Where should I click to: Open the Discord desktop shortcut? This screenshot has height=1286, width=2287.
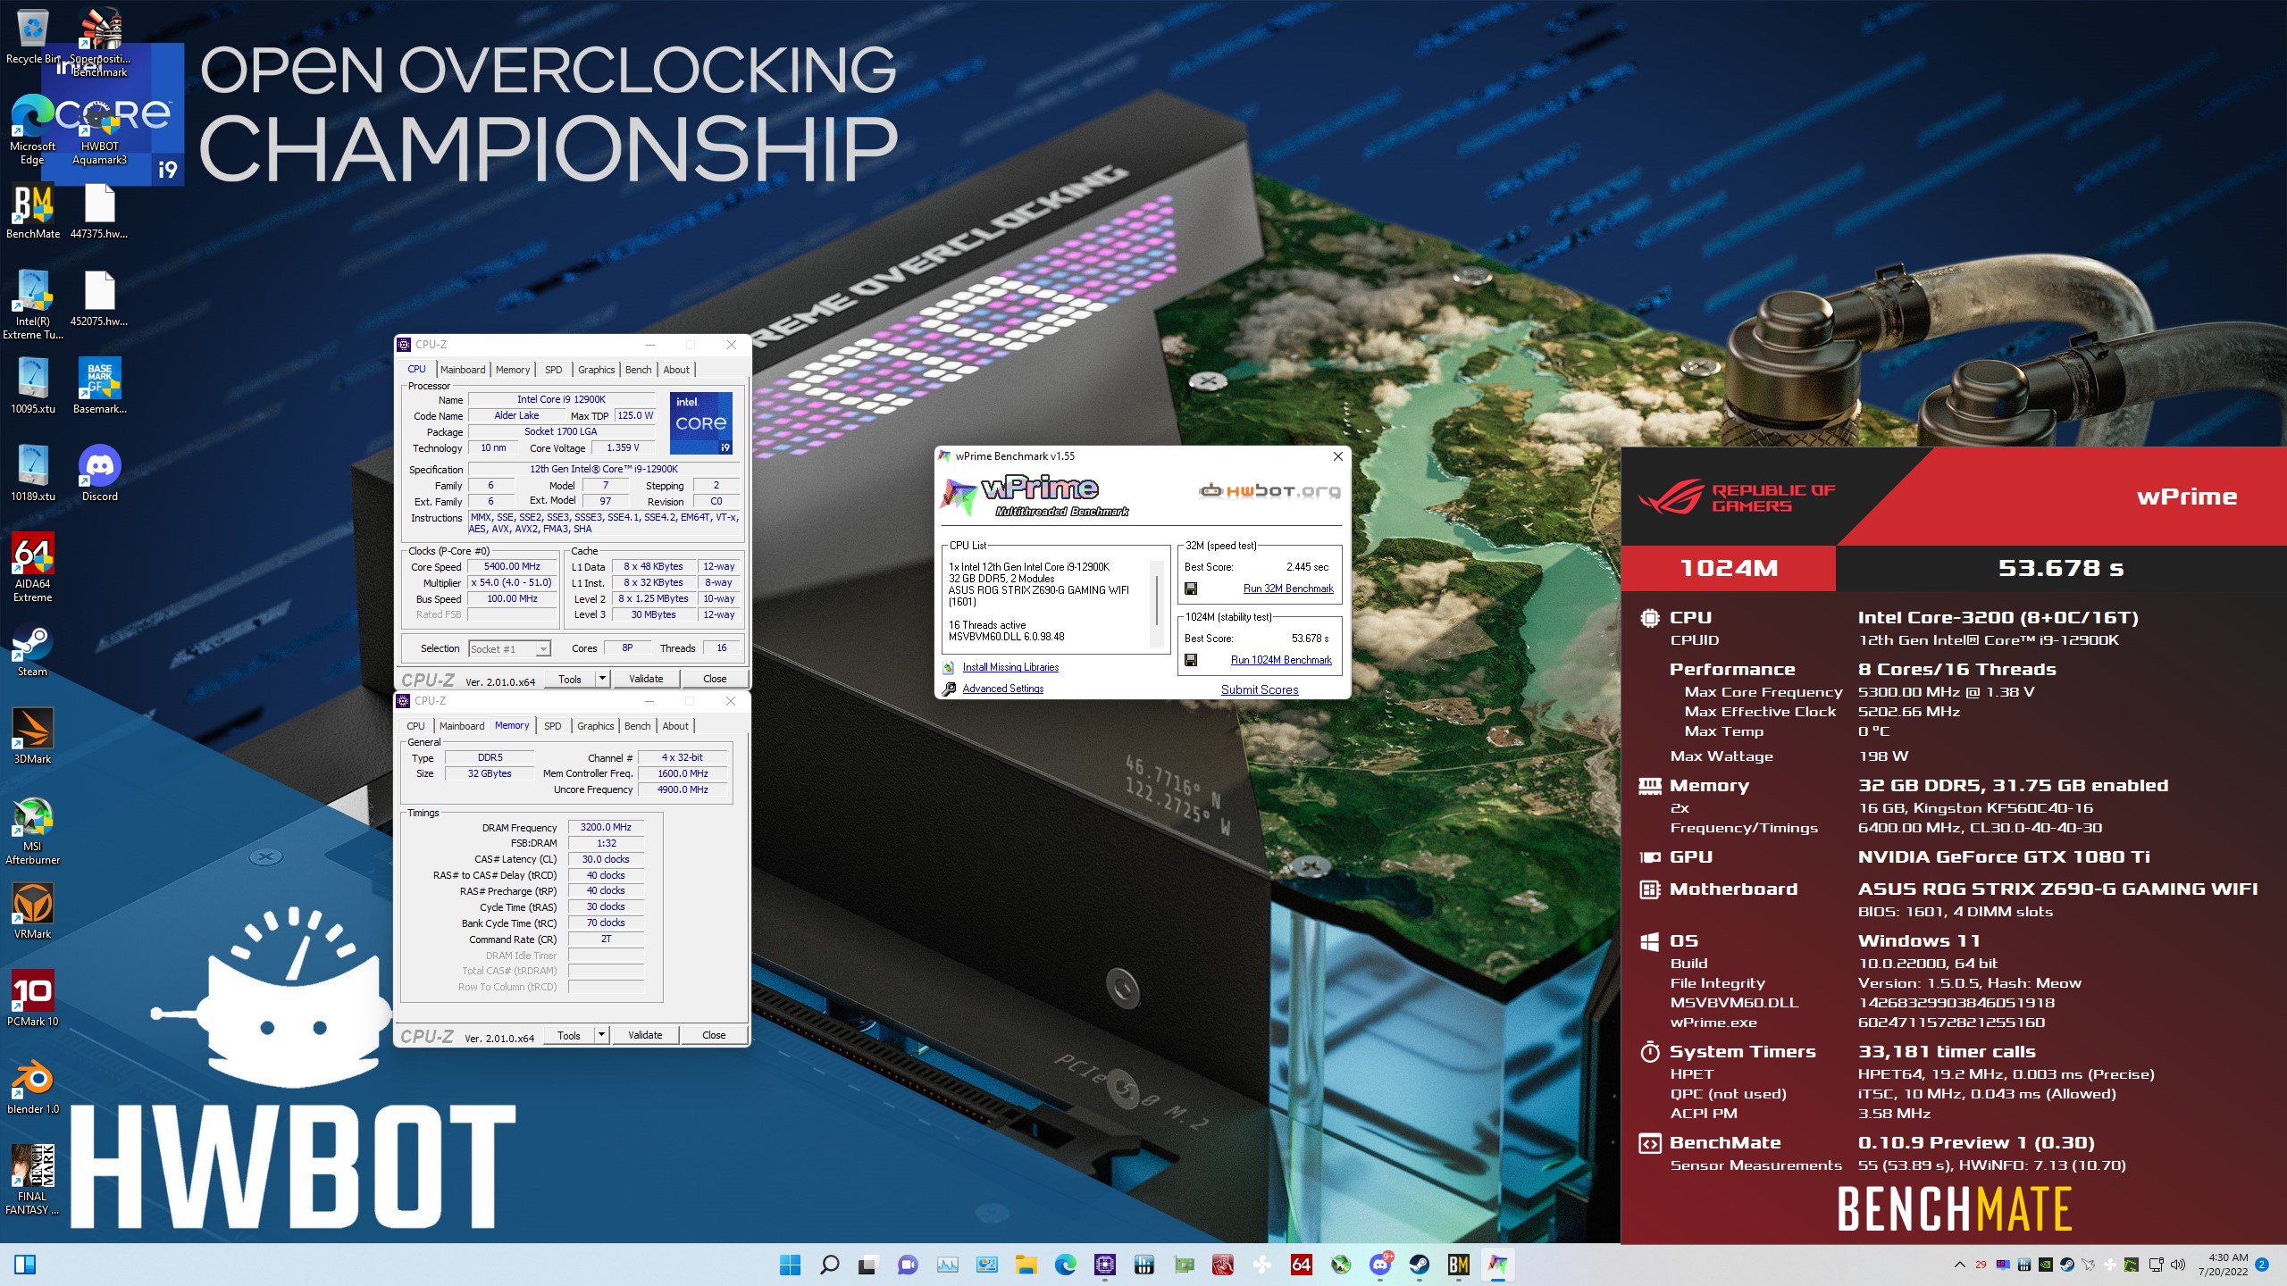[100, 473]
